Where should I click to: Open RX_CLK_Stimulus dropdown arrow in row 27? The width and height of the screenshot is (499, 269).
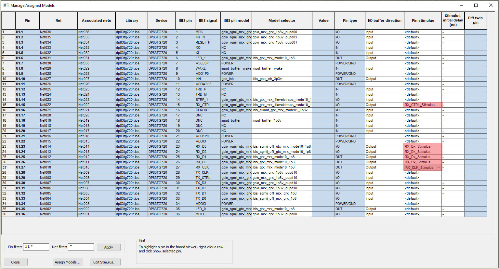tap(438, 168)
